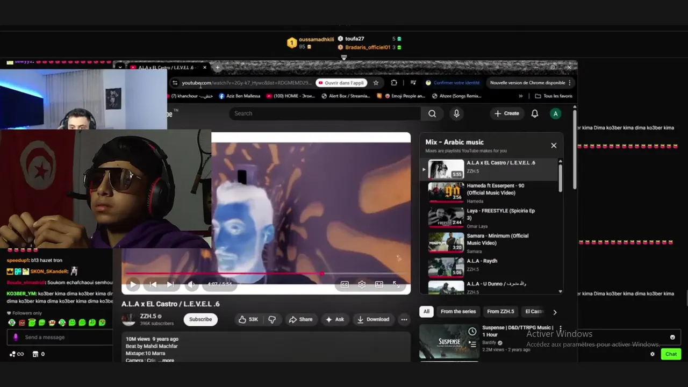Play A.L.A - U Dunno from playlist
Screen dimensions: 688x387
tap(489, 287)
